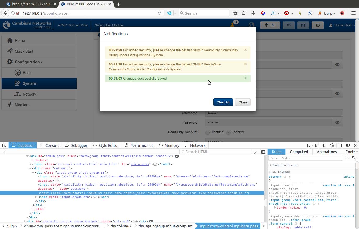Screen dimensions: 359x229
Task: Click the Firefox bookmark star icon
Action: pos(235,13)
